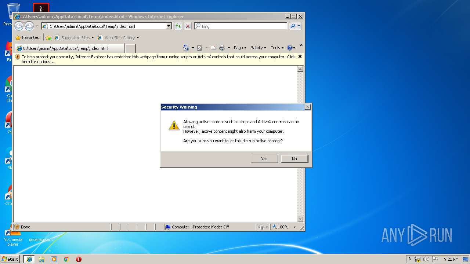This screenshot has width=470, height=264.
Task: Open the status bar security lock dropdown
Action: (x=263, y=227)
